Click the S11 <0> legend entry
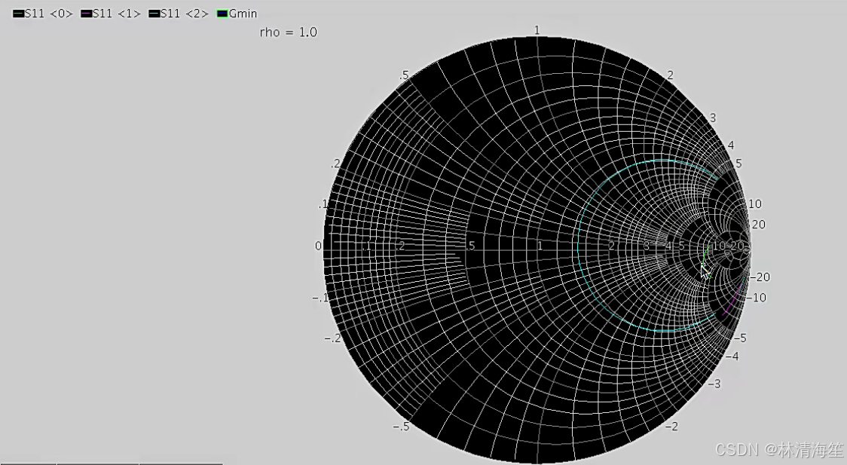The height and width of the screenshot is (465, 847). tap(43, 14)
